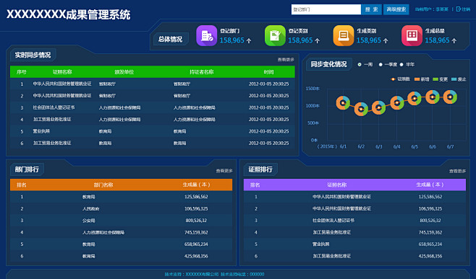Image resolution: width=476 pixels, height=279 pixels.
Task: Click 人民政府 in 部门排行 table
Action: click(x=90, y=209)
